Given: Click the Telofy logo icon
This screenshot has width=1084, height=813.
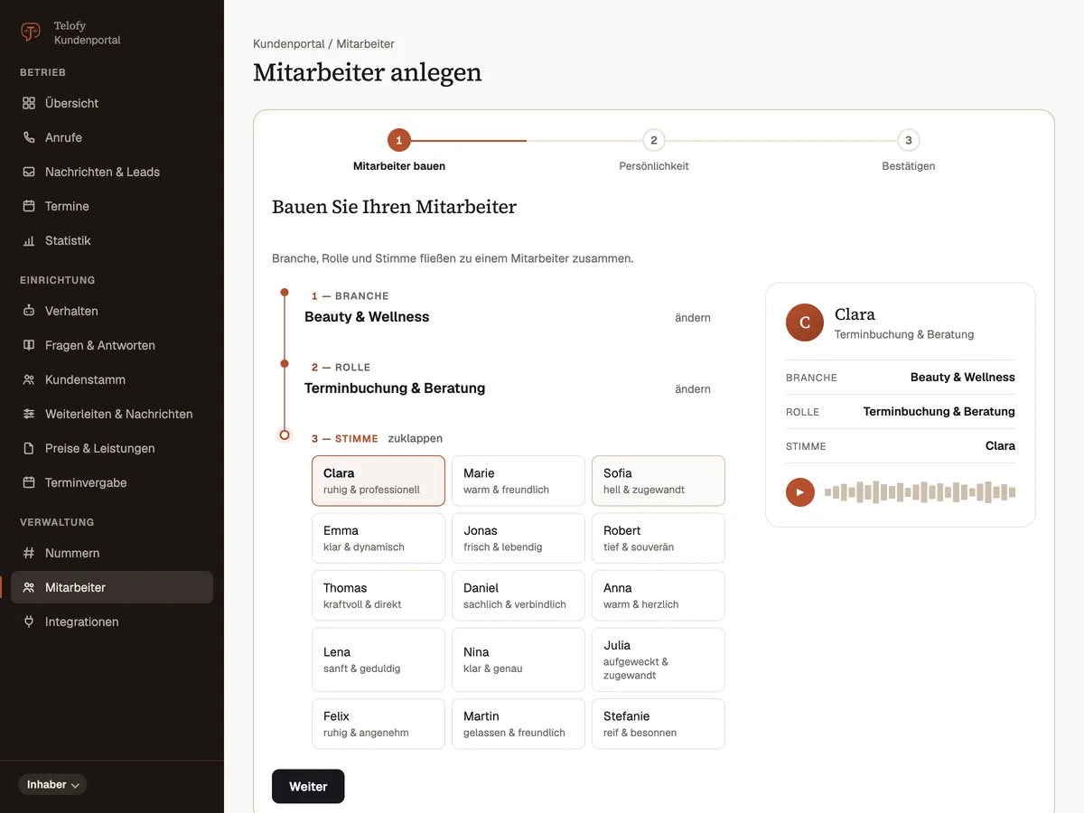Looking at the screenshot, I should [31, 33].
